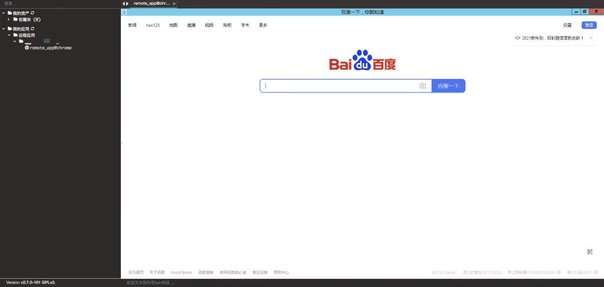Open the 百度营销 footer link
Viewport: 604px width, 287px height.
pos(206,272)
